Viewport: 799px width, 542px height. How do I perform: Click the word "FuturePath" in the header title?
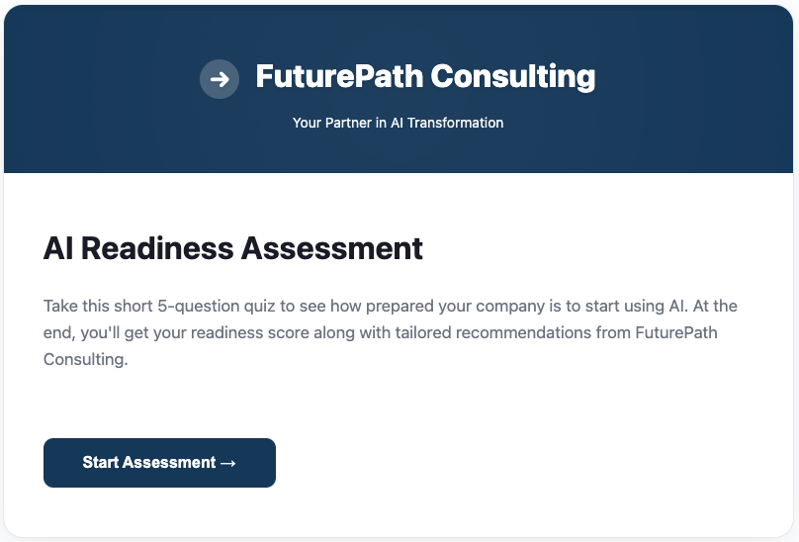(x=339, y=76)
